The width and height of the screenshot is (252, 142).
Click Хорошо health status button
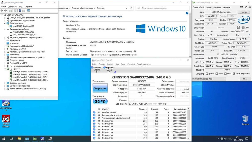point(100,88)
